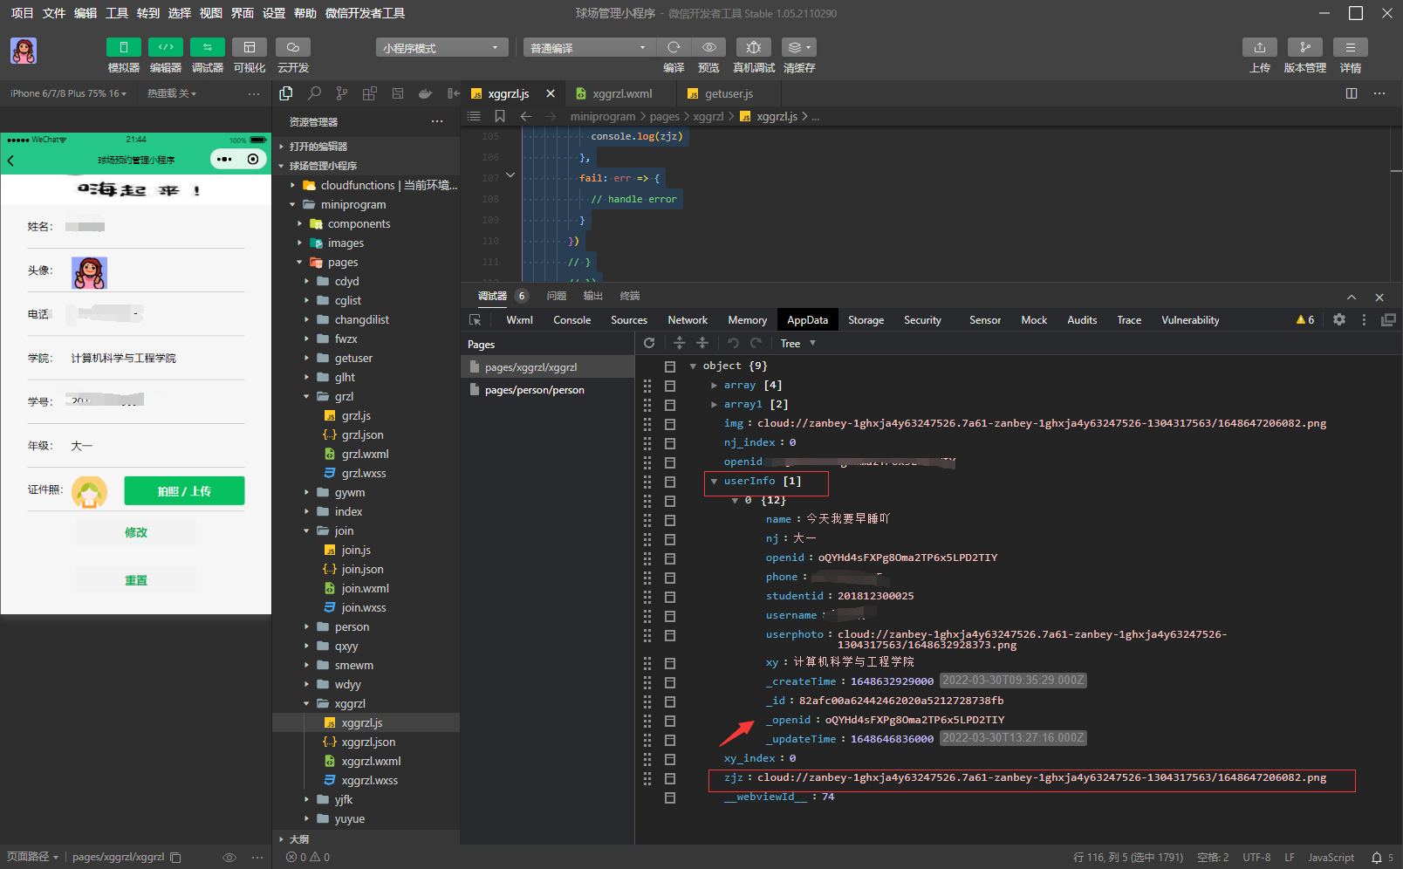The image size is (1403, 869).
Task: Click expand all icon in AppData toolbar
Action: tap(680, 343)
